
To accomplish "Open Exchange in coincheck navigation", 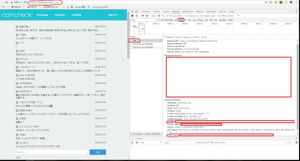I will (x=42, y=15).
